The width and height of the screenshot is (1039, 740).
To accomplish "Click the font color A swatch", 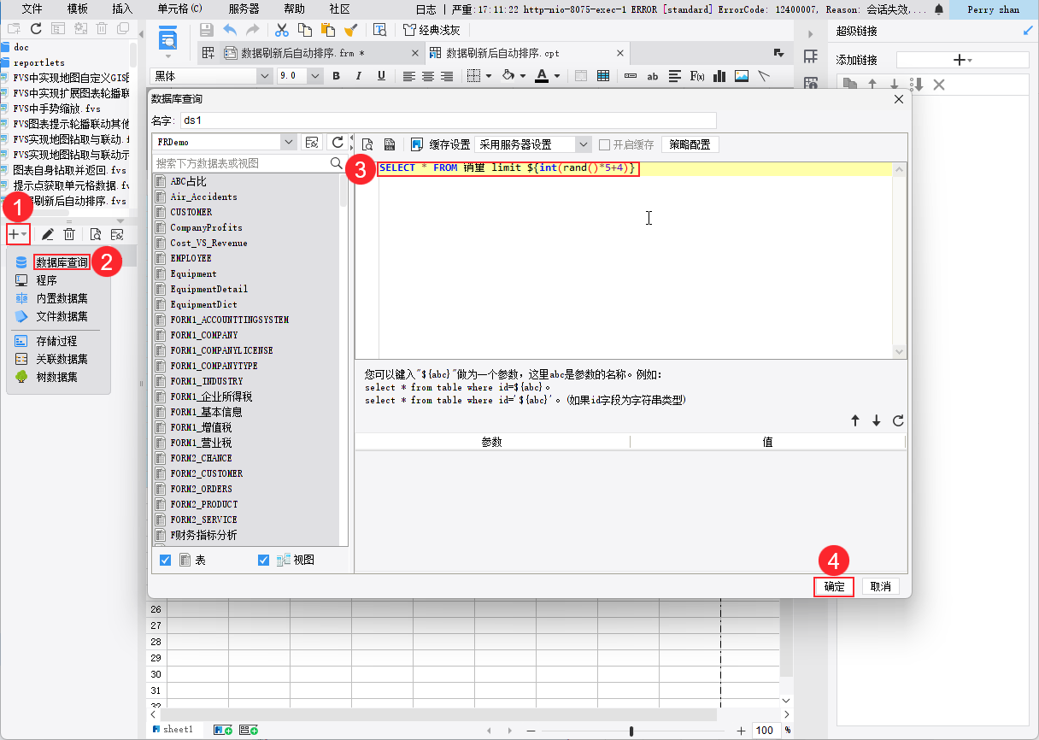I will [x=542, y=76].
